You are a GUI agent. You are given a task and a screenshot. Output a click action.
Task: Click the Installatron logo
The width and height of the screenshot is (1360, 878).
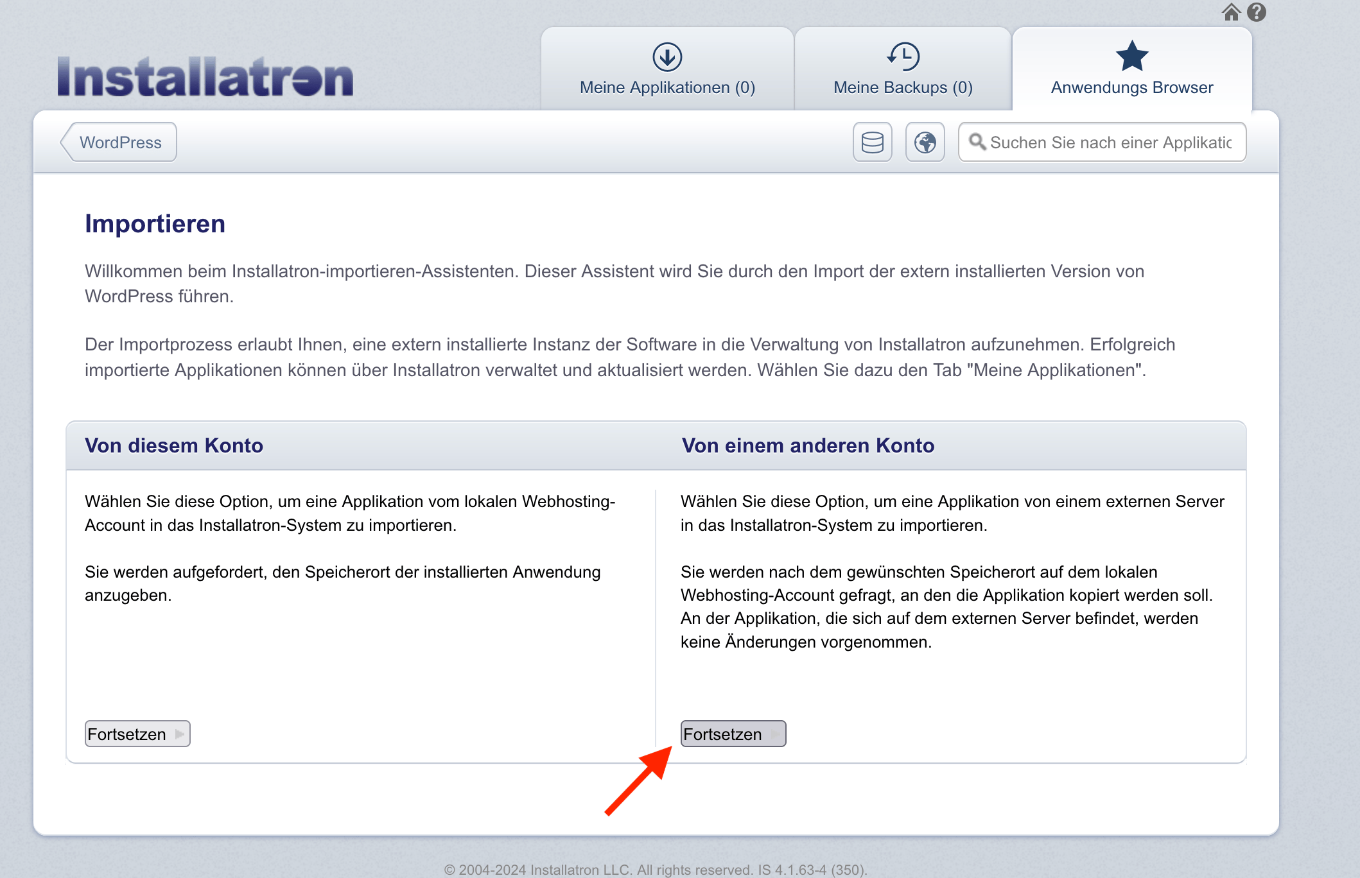[x=205, y=77]
